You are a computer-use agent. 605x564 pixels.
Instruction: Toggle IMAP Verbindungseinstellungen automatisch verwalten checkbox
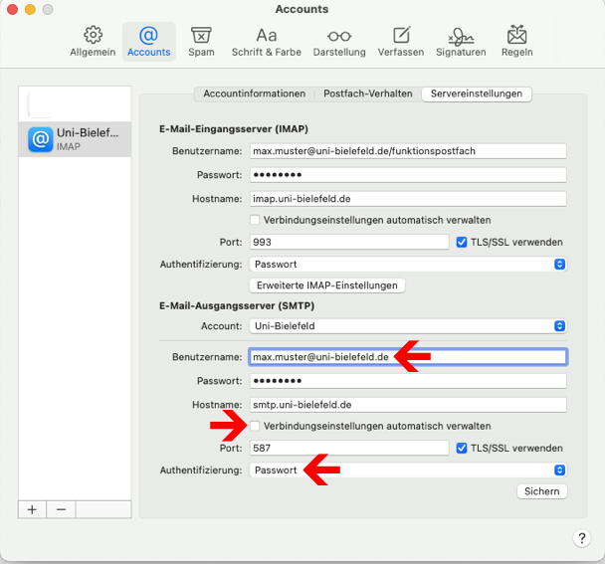(x=255, y=220)
